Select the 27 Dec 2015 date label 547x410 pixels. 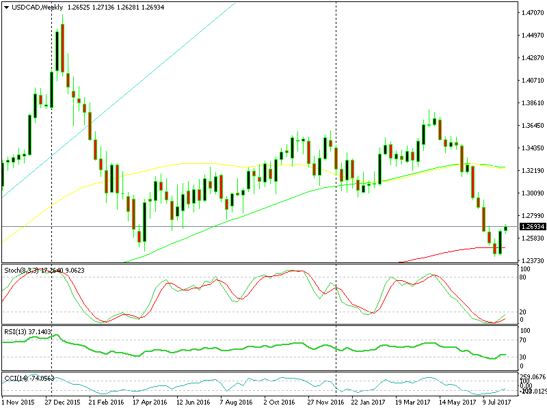[63, 402]
